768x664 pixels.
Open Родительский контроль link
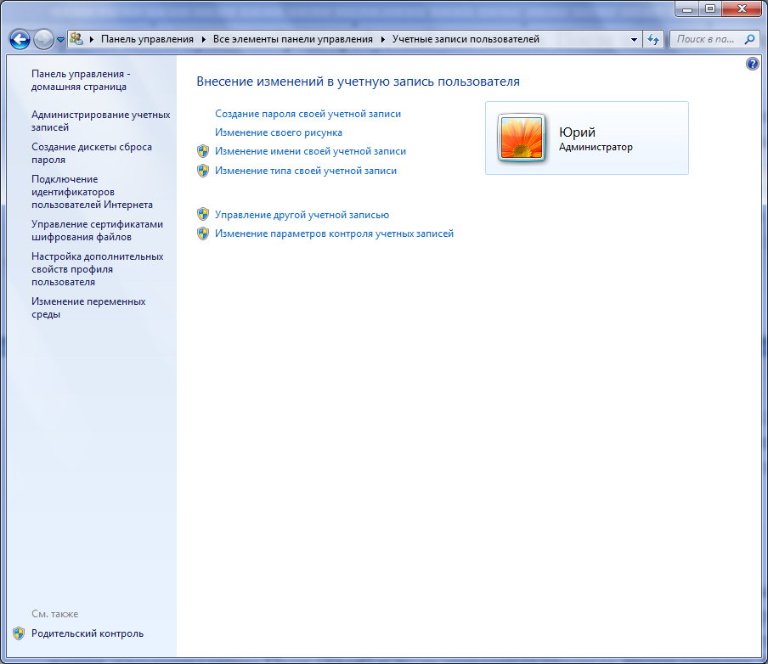(88, 633)
